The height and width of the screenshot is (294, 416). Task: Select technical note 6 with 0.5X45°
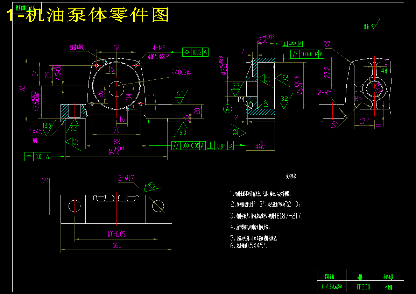pos(249,246)
